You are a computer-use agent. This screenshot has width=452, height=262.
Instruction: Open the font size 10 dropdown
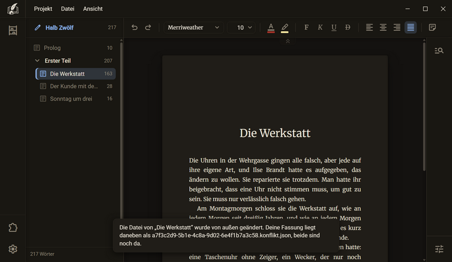(x=241, y=27)
